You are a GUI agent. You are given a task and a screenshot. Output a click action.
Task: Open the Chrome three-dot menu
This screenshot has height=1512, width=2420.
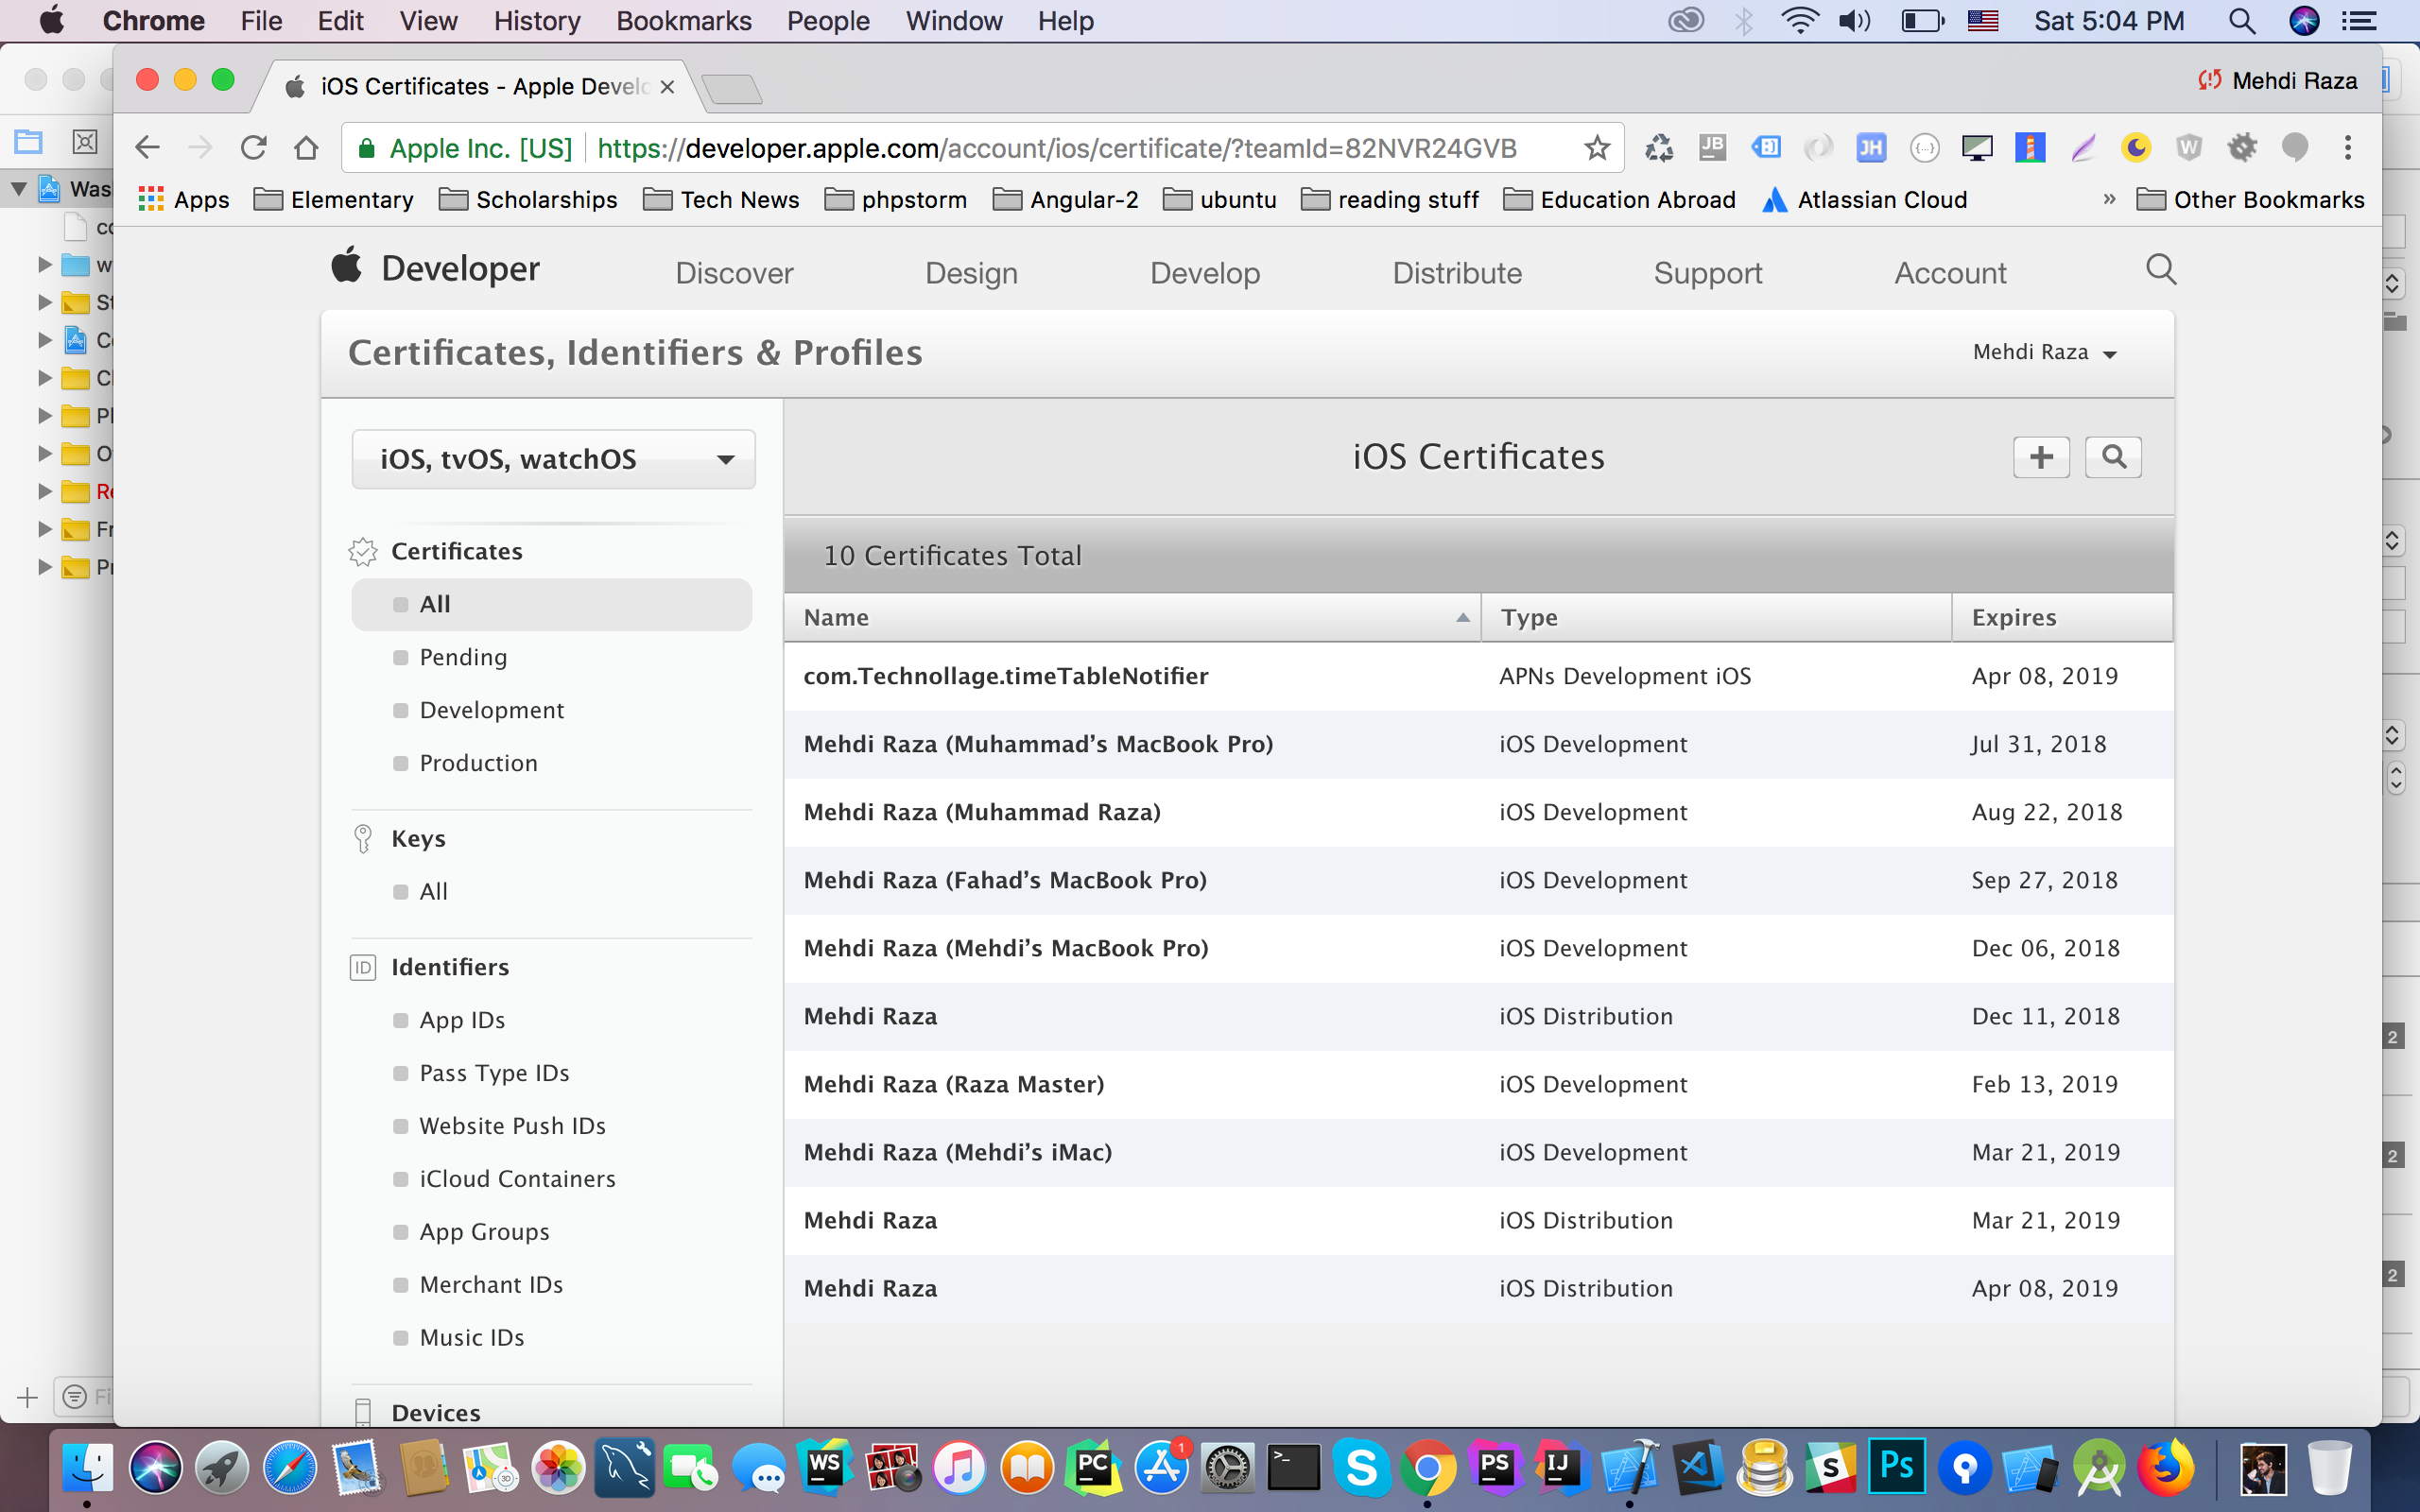(2347, 148)
